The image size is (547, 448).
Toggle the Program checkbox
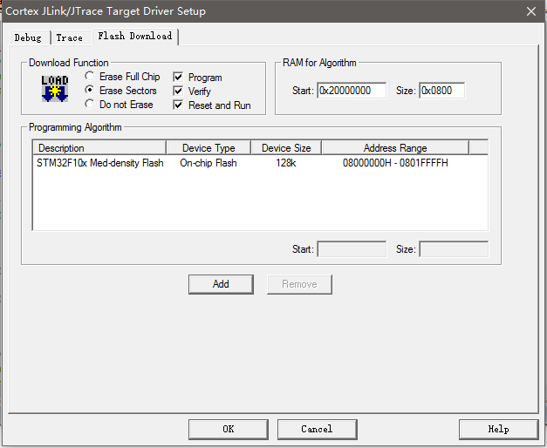(x=178, y=77)
